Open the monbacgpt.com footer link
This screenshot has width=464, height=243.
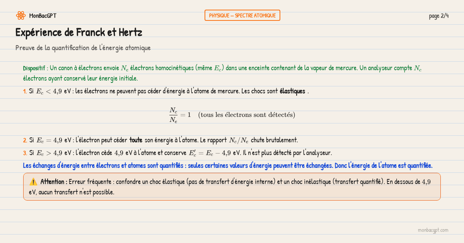click(433, 230)
